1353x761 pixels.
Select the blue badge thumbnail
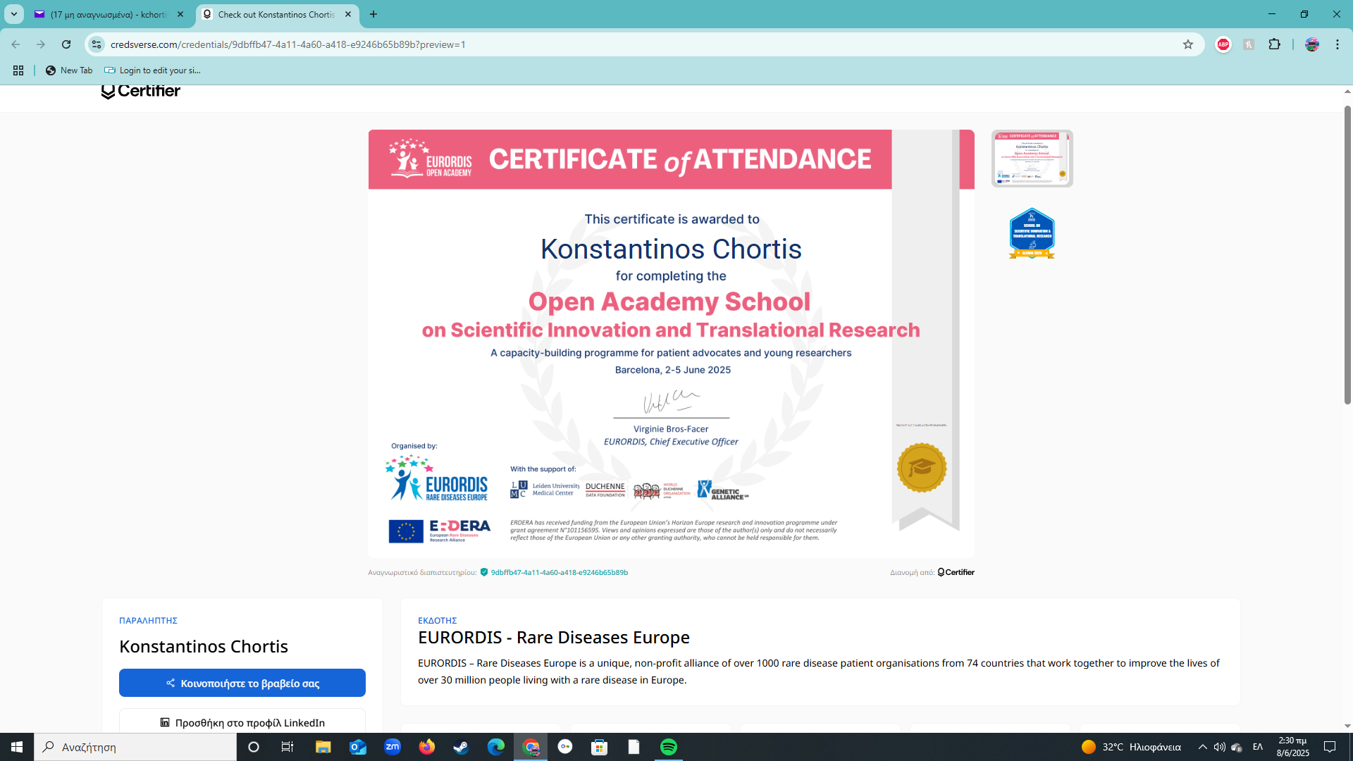(1032, 233)
